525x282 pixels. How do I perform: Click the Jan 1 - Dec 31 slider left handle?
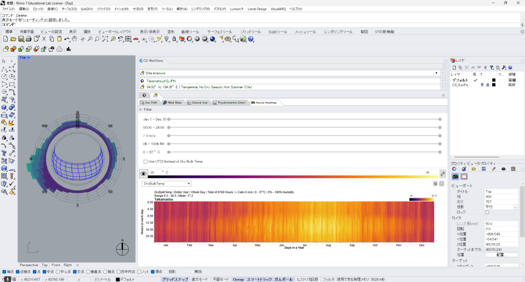169,119
